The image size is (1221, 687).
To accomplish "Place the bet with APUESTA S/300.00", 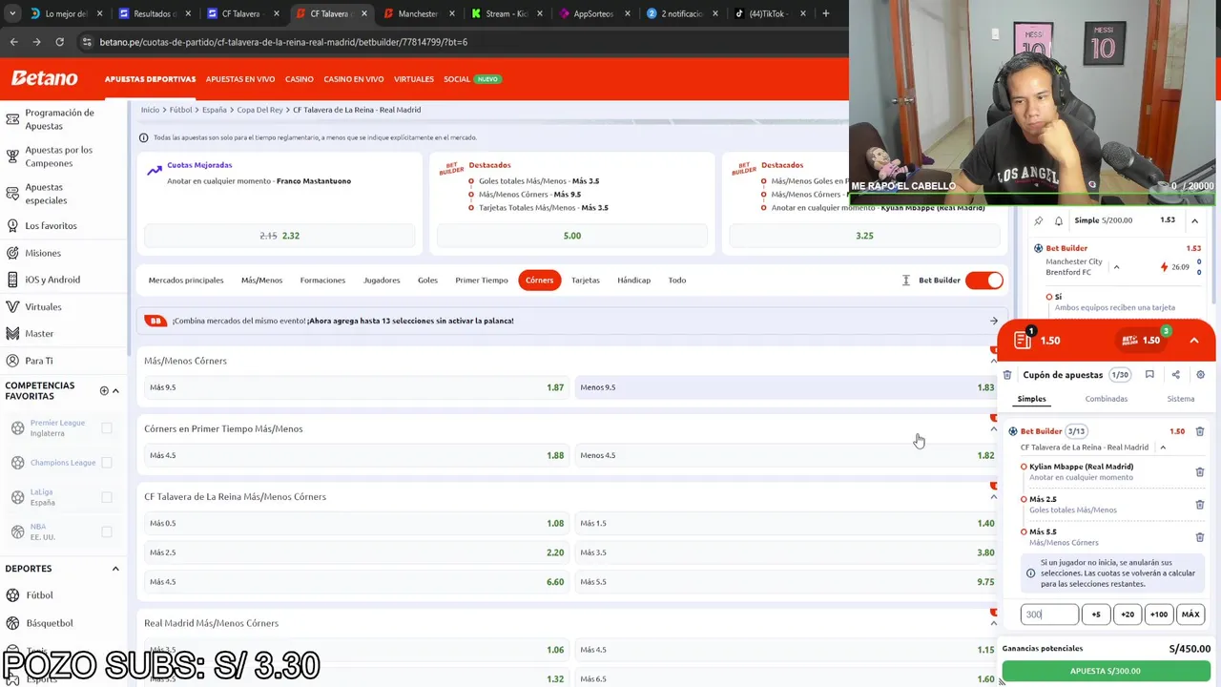I will (x=1105, y=671).
